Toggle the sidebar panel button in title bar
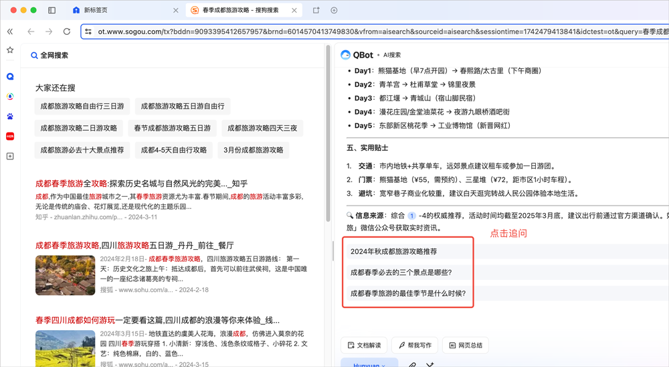 (x=52, y=10)
